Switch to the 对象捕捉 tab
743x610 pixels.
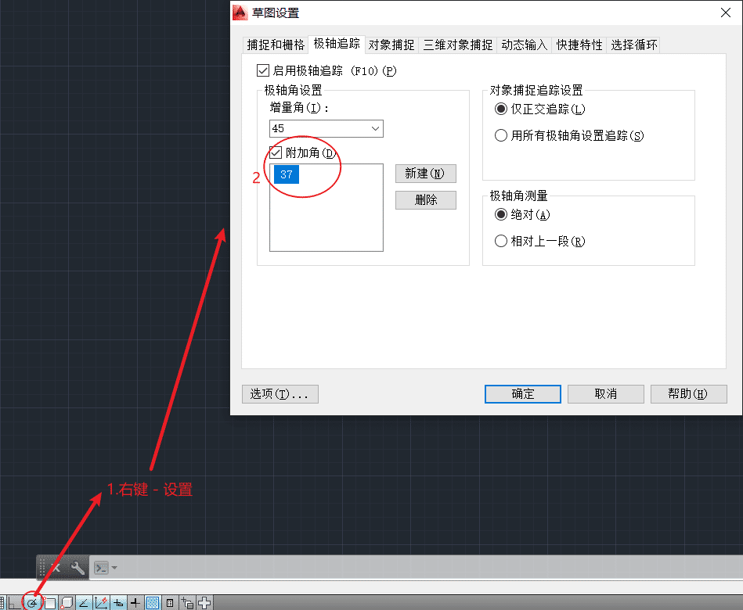tap(391, 45)
